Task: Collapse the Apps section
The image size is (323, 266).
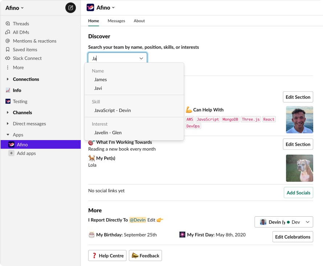Action: [8, 135]
